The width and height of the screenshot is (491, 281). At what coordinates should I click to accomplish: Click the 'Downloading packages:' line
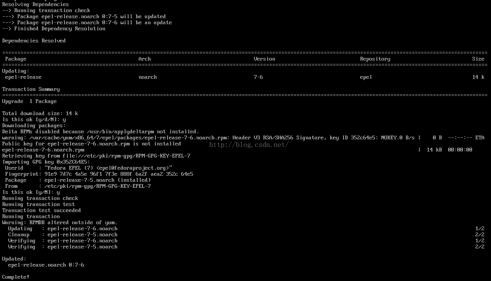pyautogui.click(x=34, y=126)
